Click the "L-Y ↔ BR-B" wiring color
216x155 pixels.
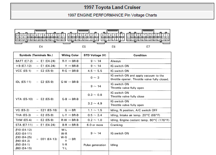(70, 115)
